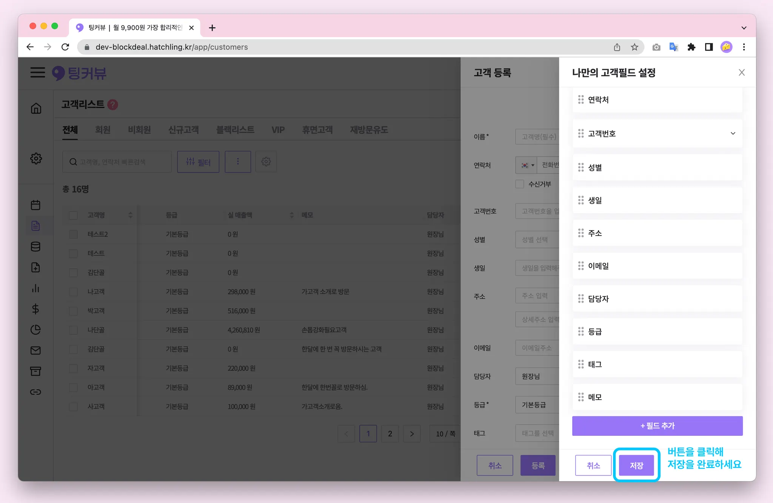Viewport: 773px width, 503px height.
Task: Check the box for 테스트2 row
Action: pyautogui.click(x=73, y=234)
